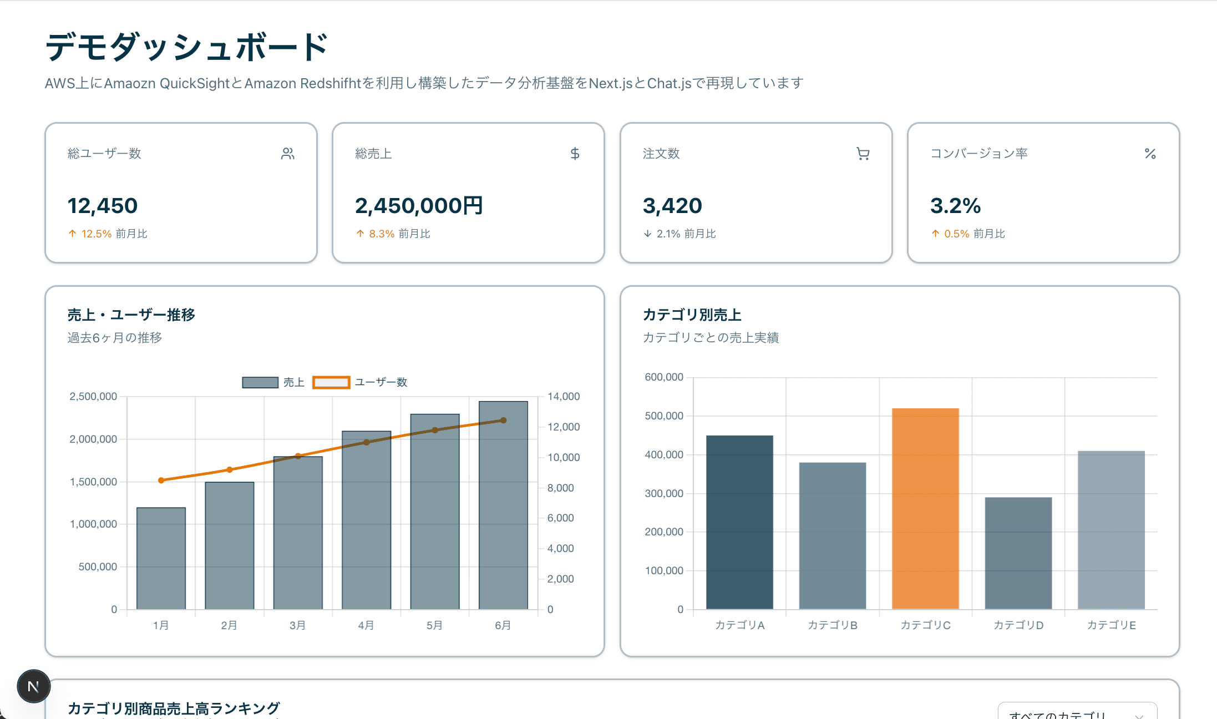Click the up arrow beside 8.3% 前月比
Screen dimensions: 1217x719
click(359, 234)
